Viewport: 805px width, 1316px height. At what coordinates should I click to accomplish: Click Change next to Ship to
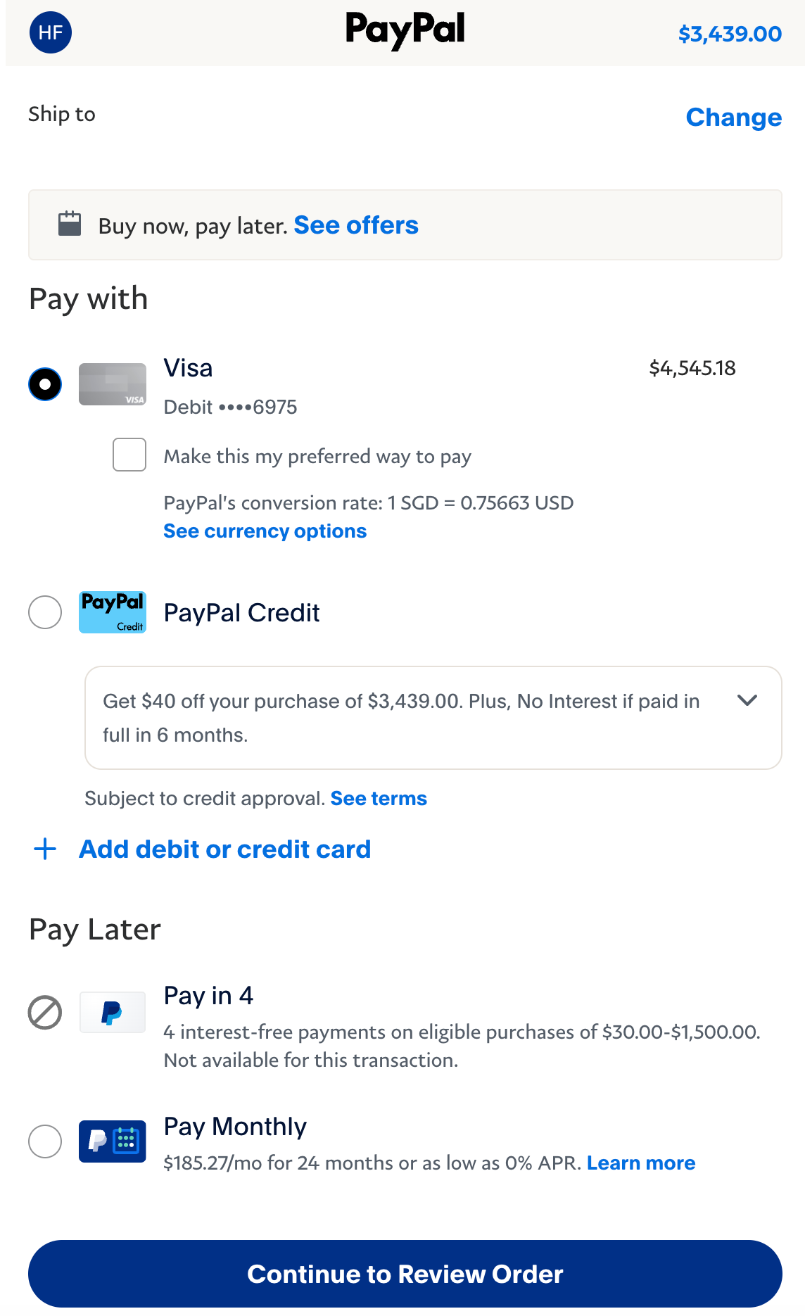(733, 118)
